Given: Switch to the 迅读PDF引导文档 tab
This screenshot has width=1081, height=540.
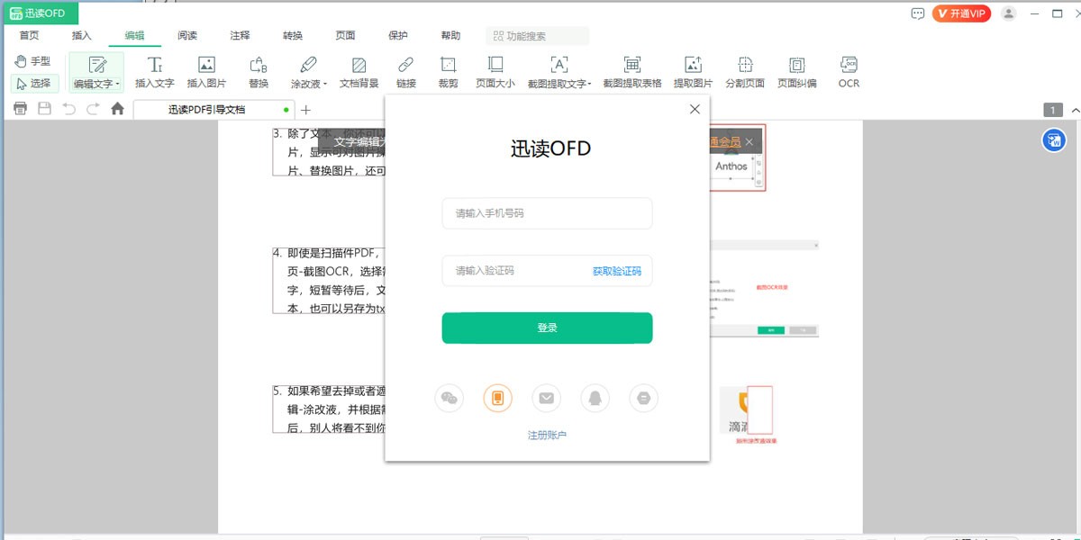Looking at the screenshot, I should [214, 110].
